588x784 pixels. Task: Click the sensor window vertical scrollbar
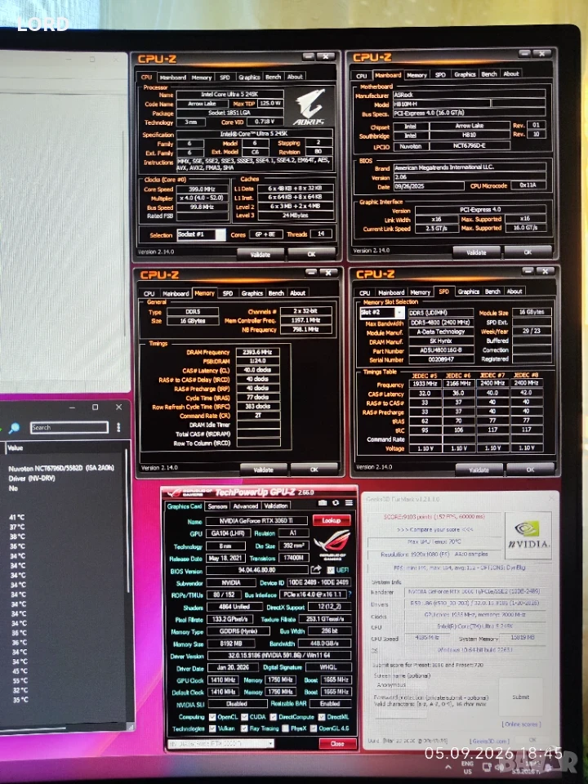127,585
